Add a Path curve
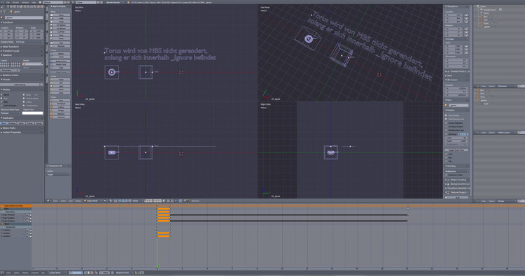Viewport: 525px width, 276px height. point(60,68)
